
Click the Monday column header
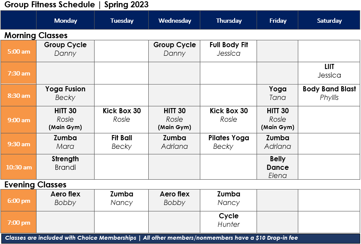tap(65, 21)
